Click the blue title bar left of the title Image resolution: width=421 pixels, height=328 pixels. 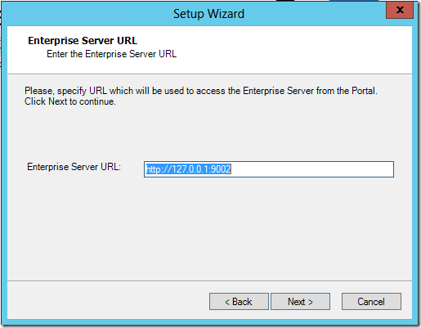click(87, 14)
